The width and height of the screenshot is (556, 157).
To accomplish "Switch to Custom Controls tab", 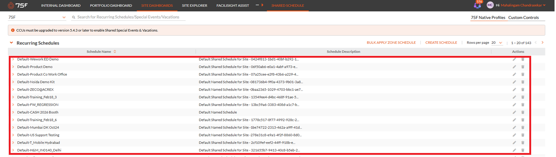I will pos(523,18).
